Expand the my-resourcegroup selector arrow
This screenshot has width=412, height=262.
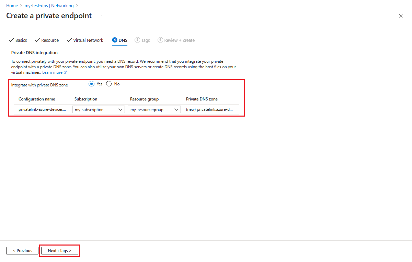click(x=176, y=109)
